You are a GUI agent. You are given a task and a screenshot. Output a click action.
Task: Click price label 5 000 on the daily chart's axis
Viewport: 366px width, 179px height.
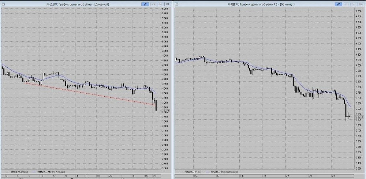point(165,41)
